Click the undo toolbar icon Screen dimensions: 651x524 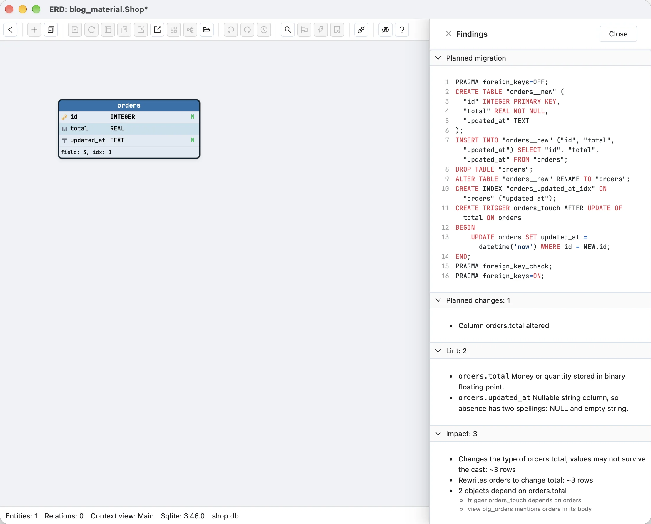coord(231,30)
